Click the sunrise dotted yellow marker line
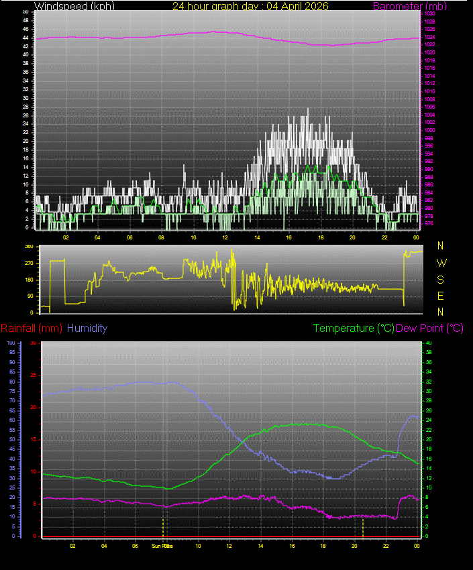The height and width of the screenshot is (570, 473). click(163, 528)
